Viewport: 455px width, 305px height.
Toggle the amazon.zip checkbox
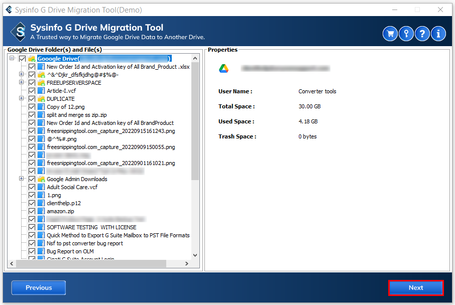click(32, 211)
